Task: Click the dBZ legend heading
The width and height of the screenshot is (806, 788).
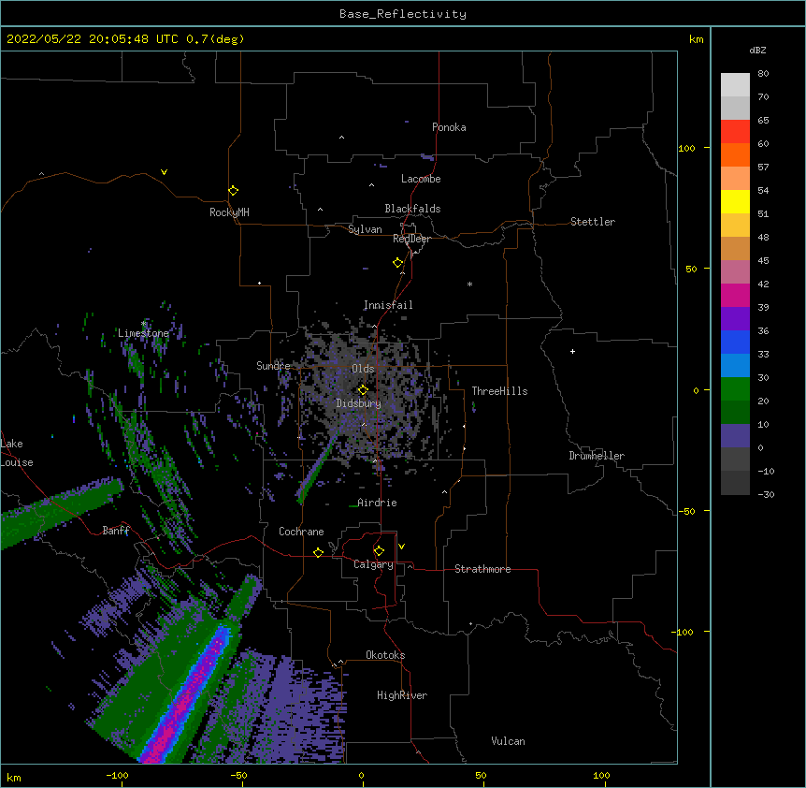Action: pyautogui.click(x=757, y=50)
